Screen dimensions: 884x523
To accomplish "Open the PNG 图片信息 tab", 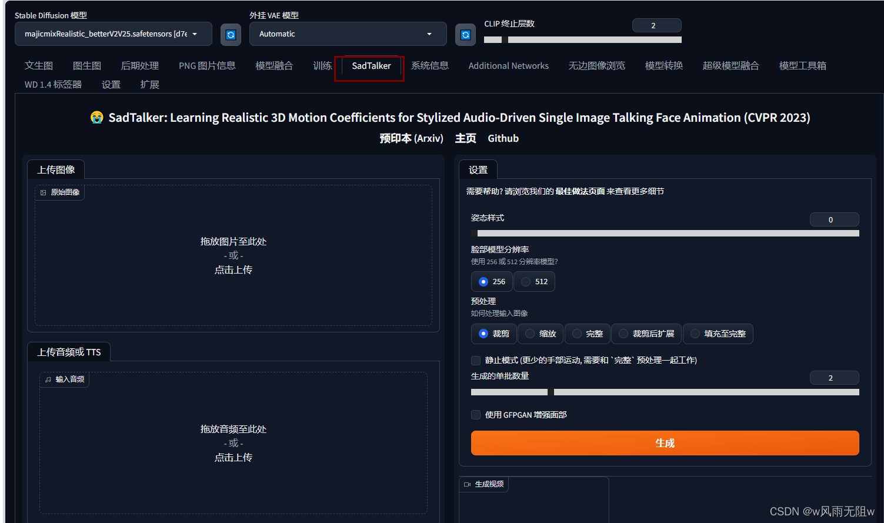I will pyautogui.click(x=207, y=66).
